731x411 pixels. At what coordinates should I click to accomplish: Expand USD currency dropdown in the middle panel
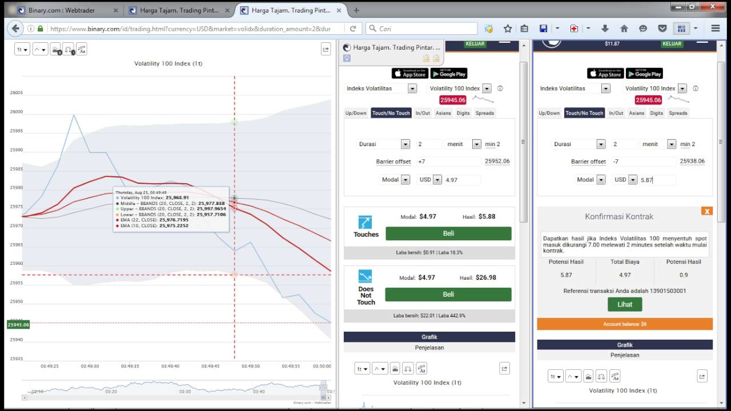(437, 180)
